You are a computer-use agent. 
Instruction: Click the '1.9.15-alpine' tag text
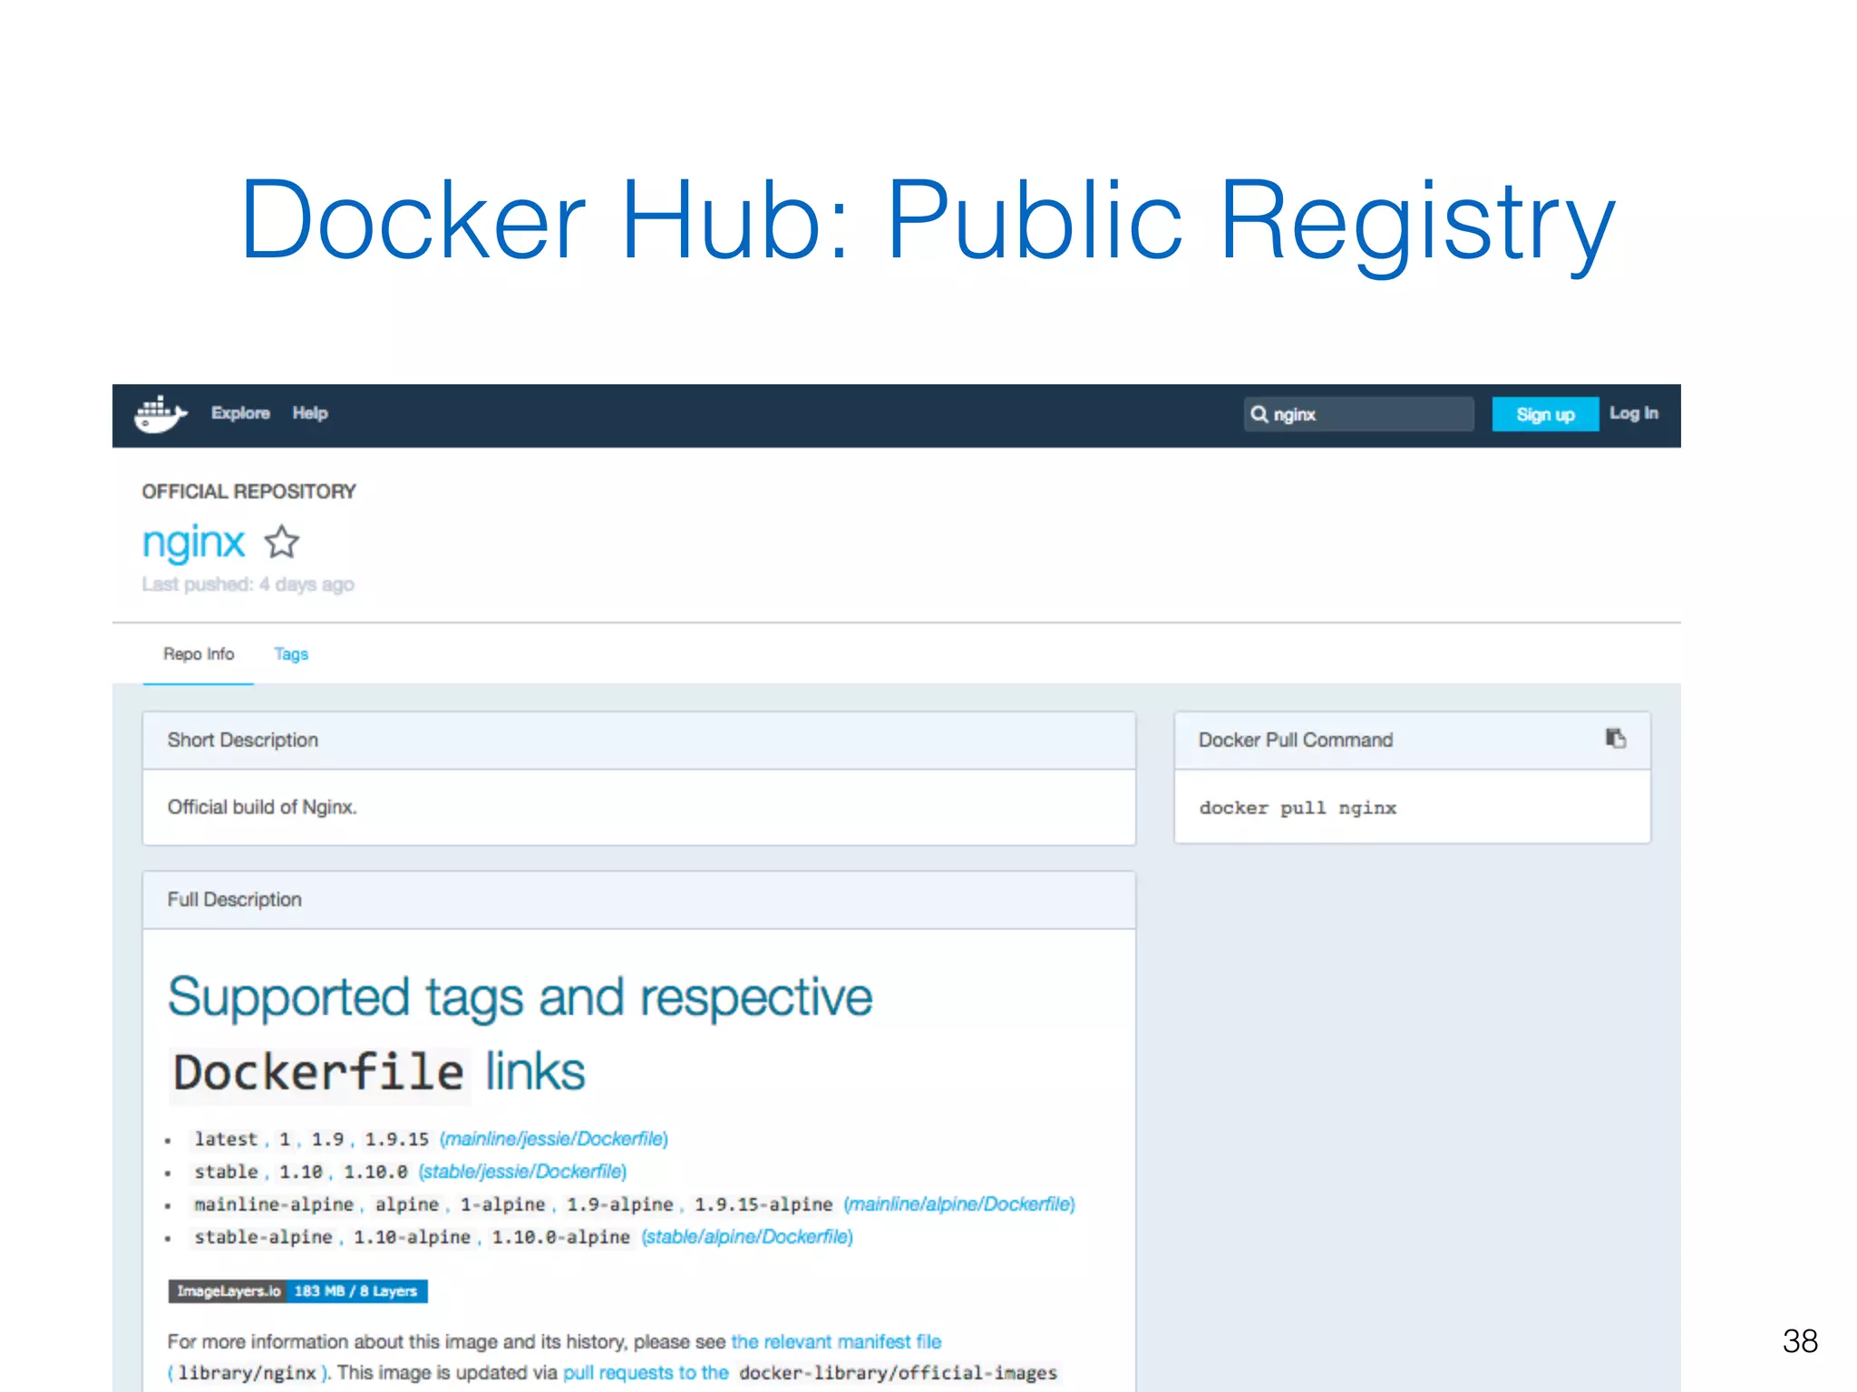point(763,1204)
